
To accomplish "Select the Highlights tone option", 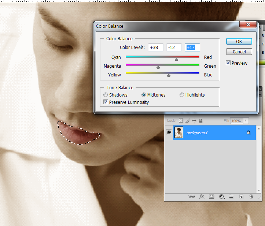I will click(182, 95).
